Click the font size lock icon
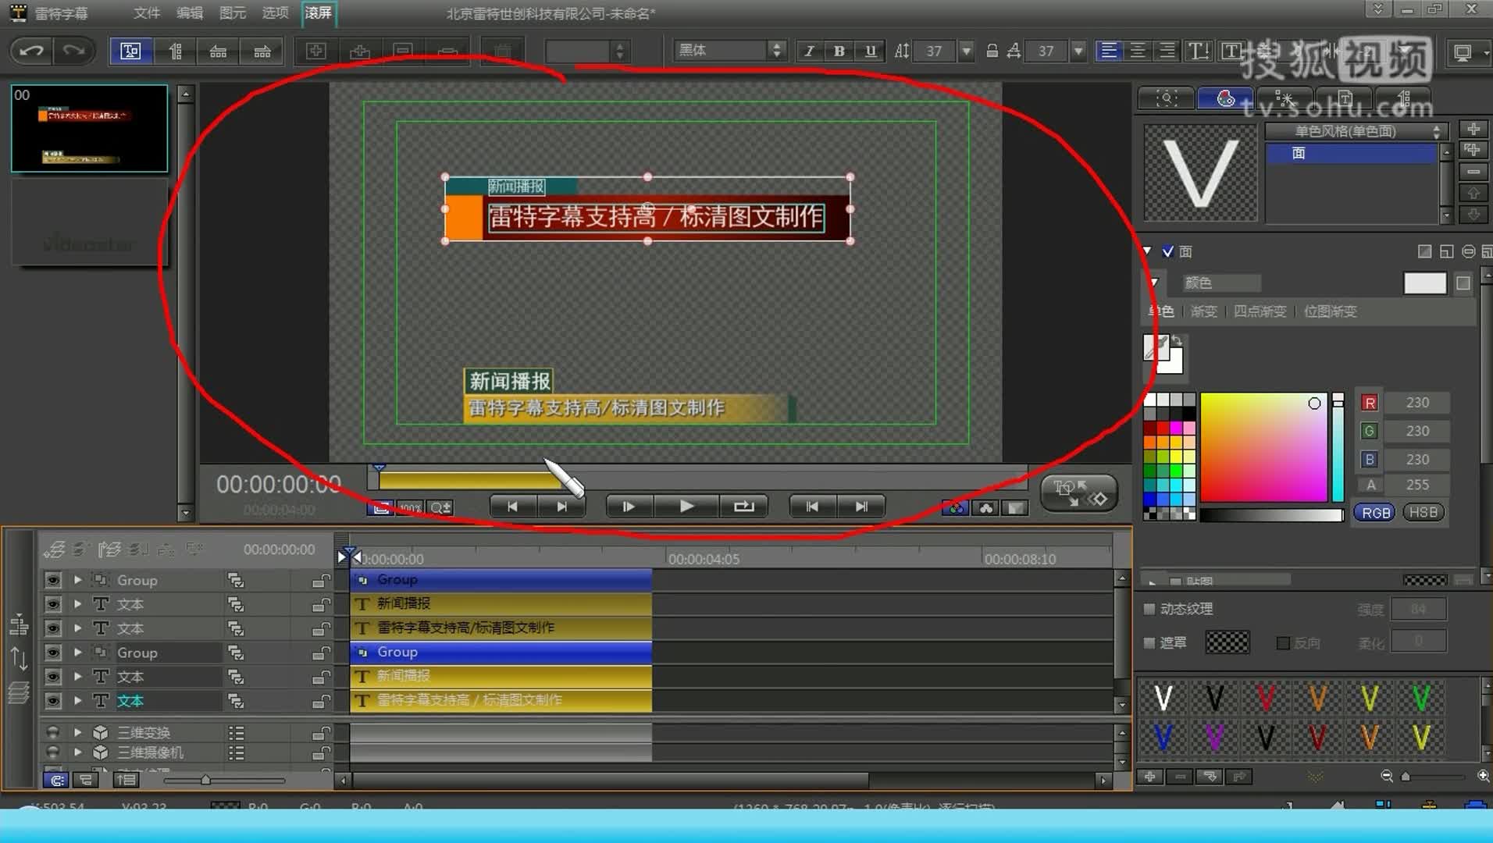This screenshot has width=1493, height=843. [992, 51]
